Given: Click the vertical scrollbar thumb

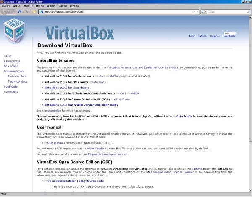Looking at the screenshot, I should [250, 80].
